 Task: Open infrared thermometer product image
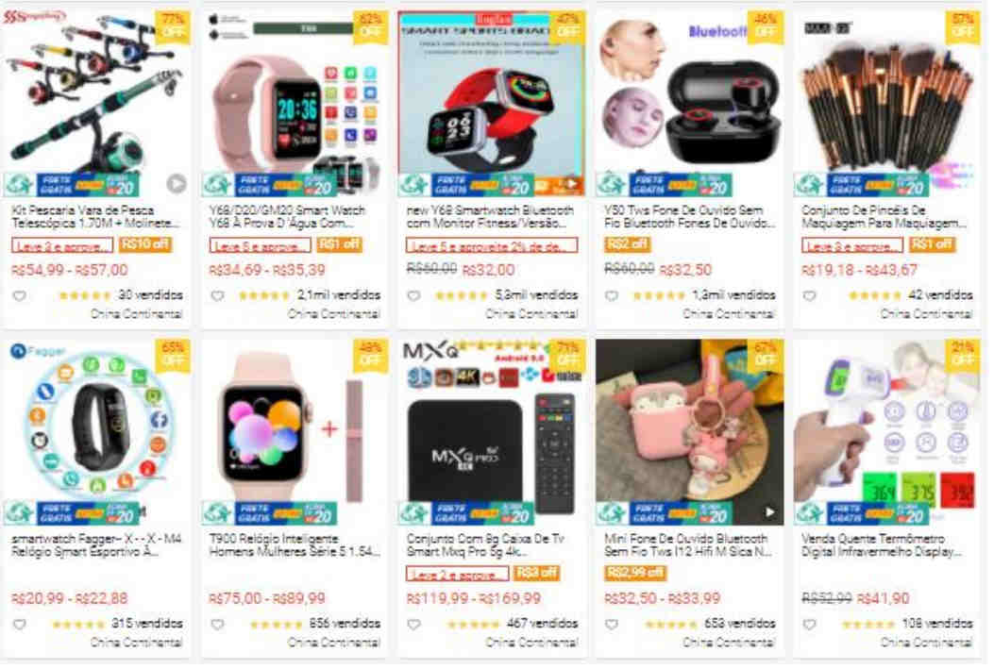[x=886, y=432]
